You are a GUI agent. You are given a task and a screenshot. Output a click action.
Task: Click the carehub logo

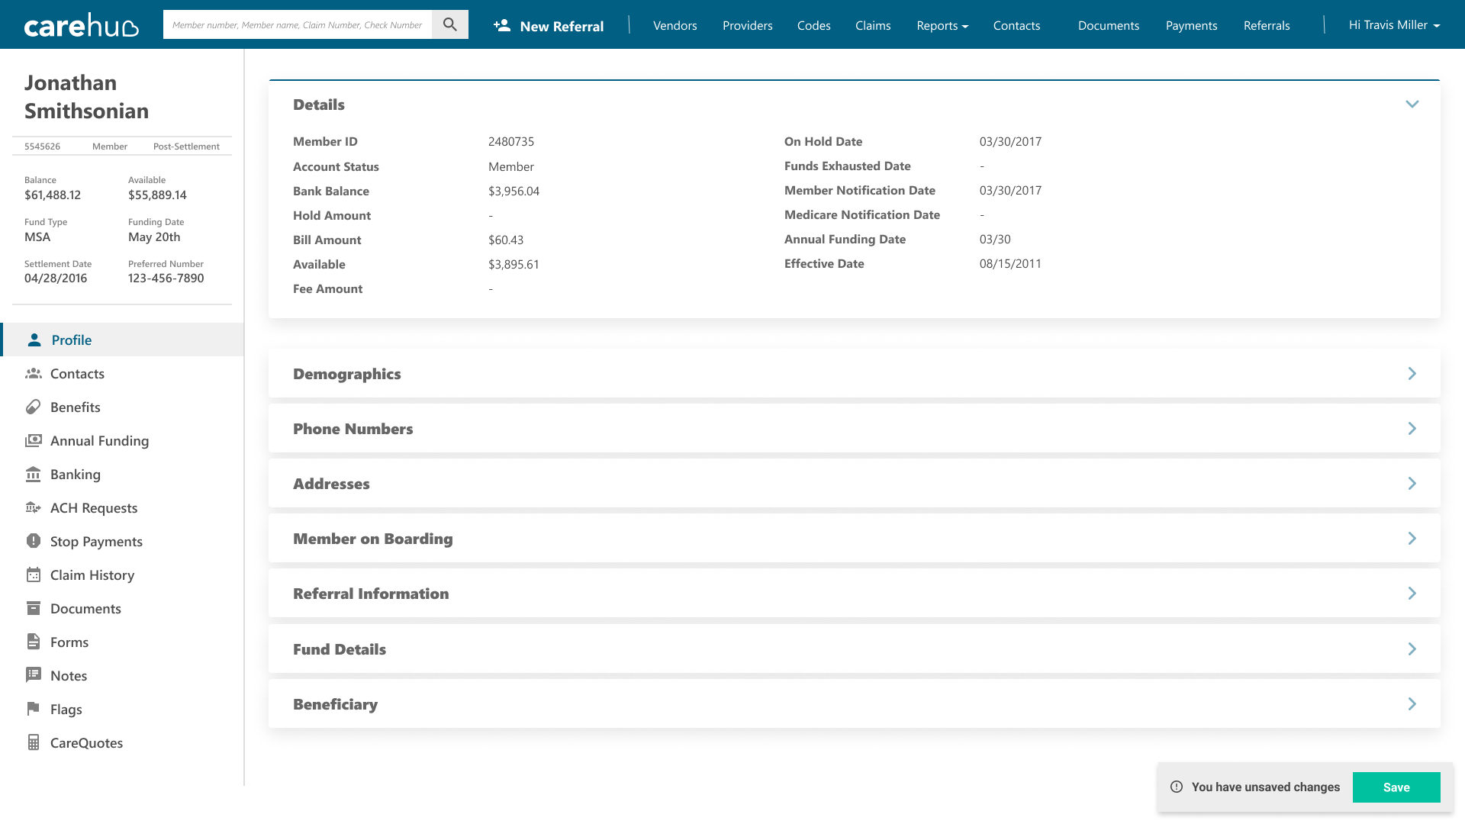82,25
